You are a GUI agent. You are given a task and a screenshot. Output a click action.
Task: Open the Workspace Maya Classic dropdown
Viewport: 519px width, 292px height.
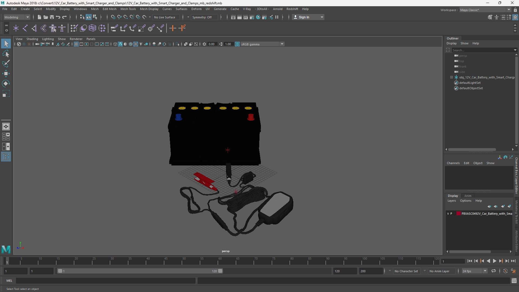click(x=485, y=10)
